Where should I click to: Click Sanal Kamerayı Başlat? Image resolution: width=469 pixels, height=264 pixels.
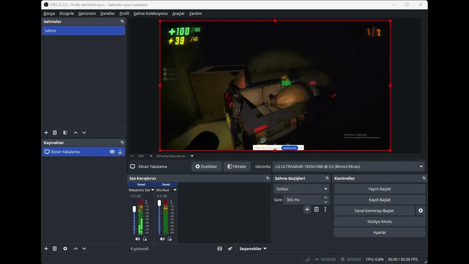click(x=374, y=211)
